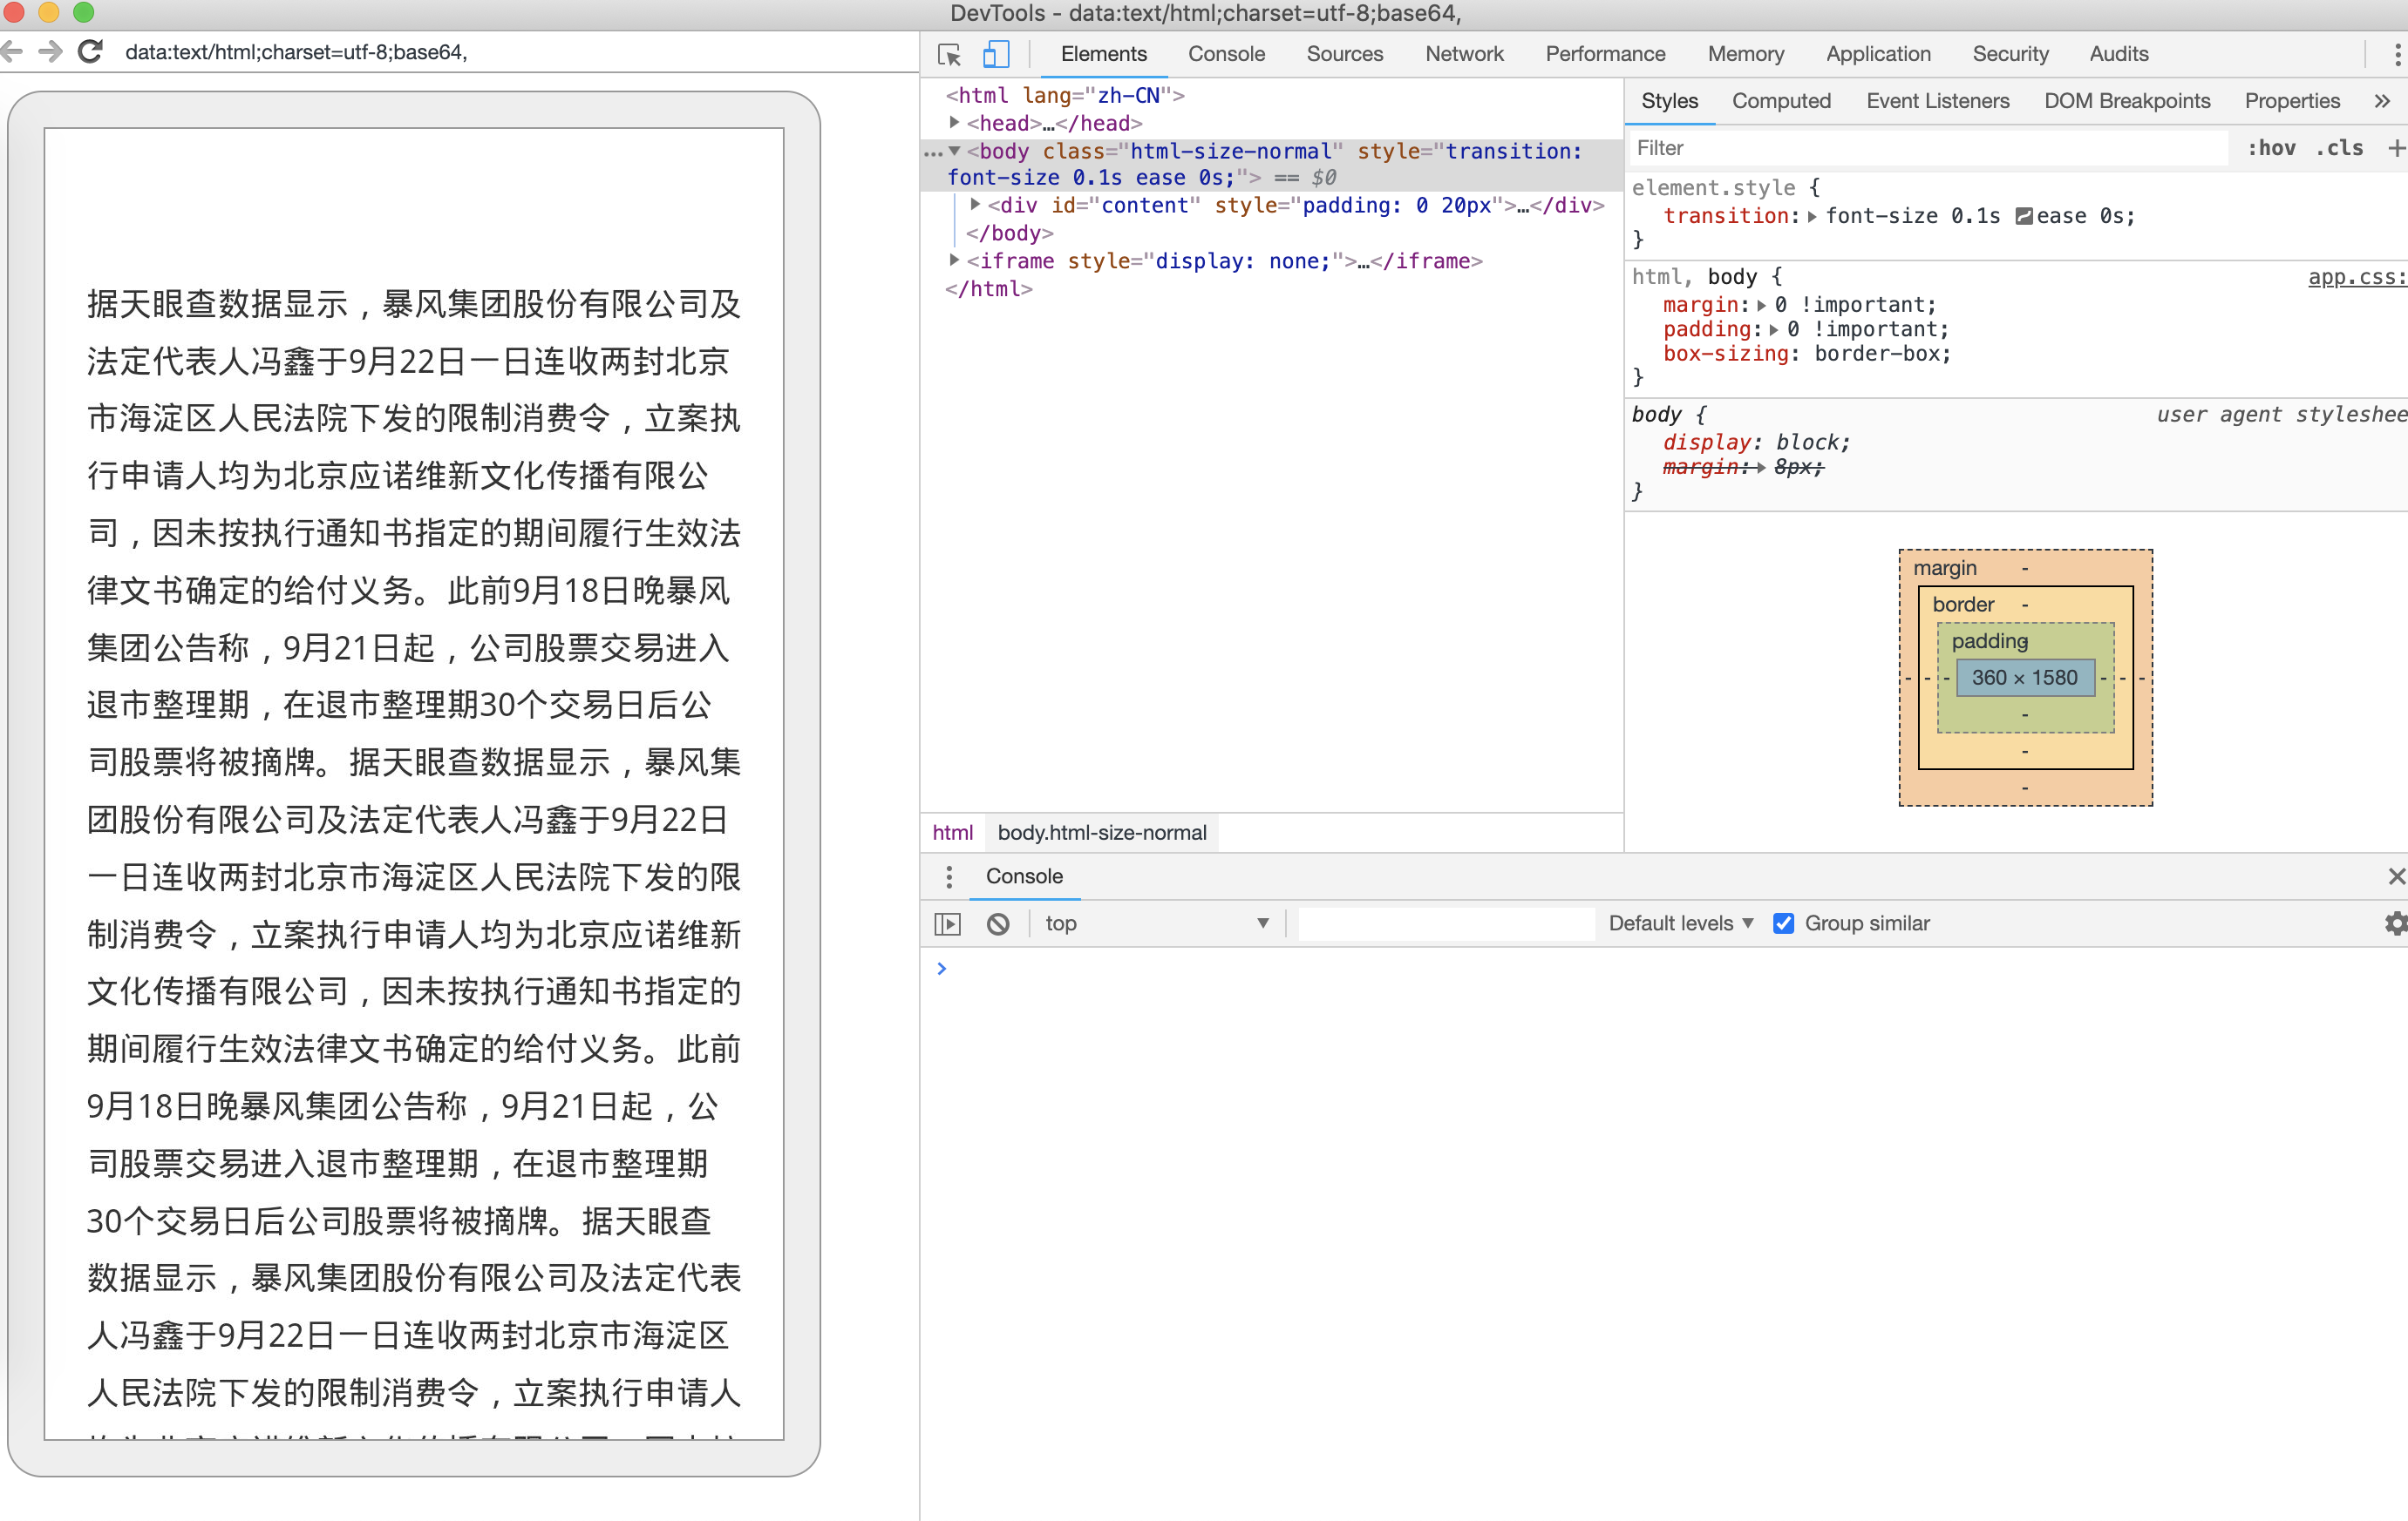Toggle the :hov pseudo-class pane
This screenshot has height=1521, width=2408.
click(x=2273, y=148)
